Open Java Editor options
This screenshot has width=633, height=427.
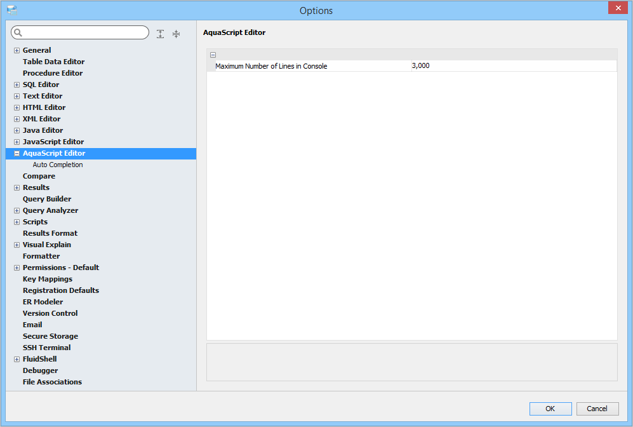tap(43, 130)
